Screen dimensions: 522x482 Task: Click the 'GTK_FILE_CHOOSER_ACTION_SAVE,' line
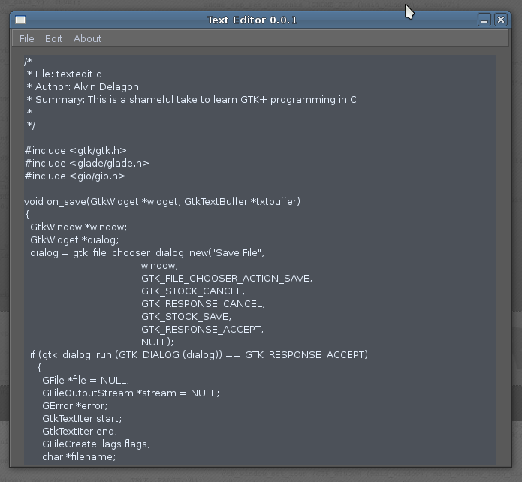(x=227, y=279)
